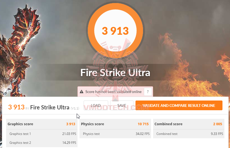The width and height of the screenshot is (230, 148).
Task: Select the Physics score header row
Action: (115, 124)
